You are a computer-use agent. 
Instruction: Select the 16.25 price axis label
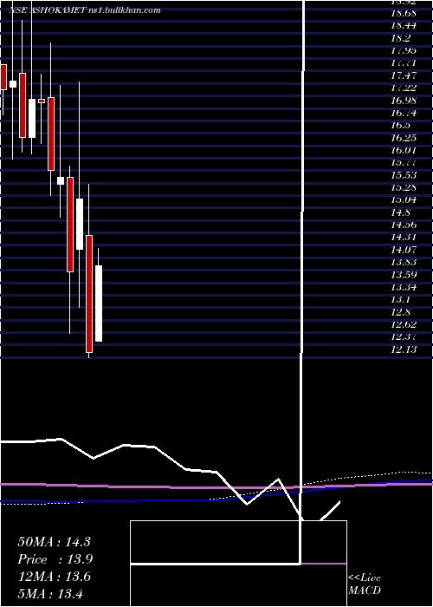coord(404,138)
